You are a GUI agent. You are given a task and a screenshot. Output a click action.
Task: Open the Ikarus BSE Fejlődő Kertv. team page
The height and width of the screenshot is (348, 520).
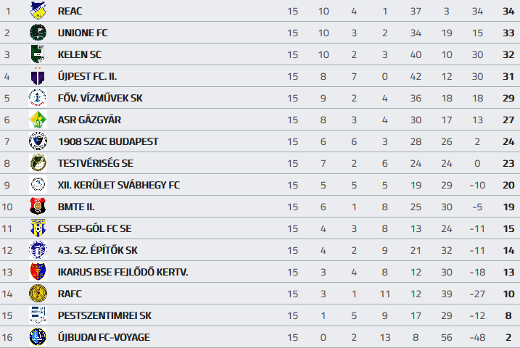pos(123,272)
